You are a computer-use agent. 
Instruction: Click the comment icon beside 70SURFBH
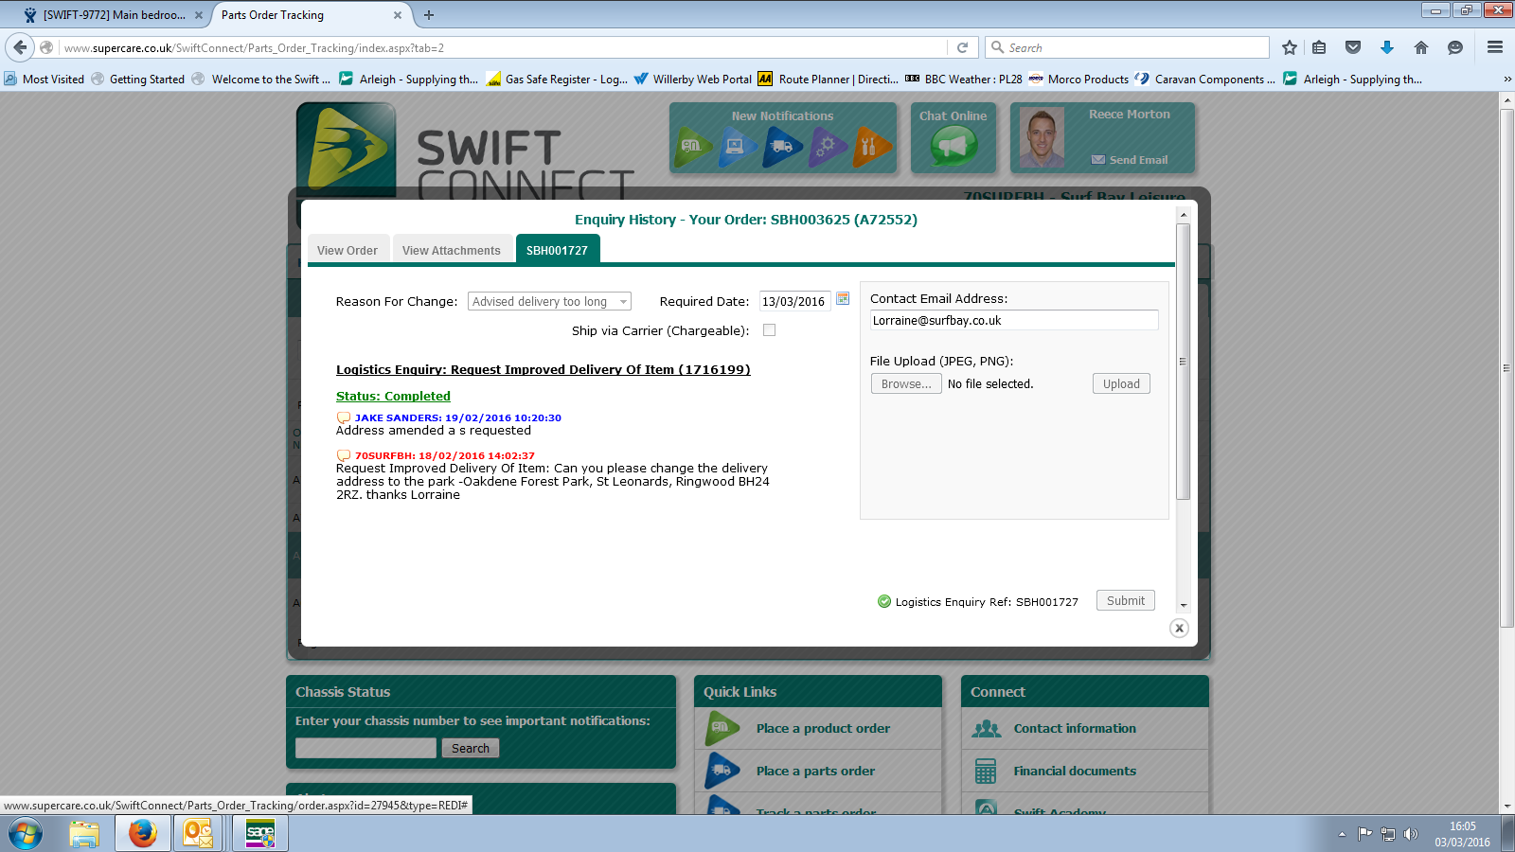(x=344, y=455)
